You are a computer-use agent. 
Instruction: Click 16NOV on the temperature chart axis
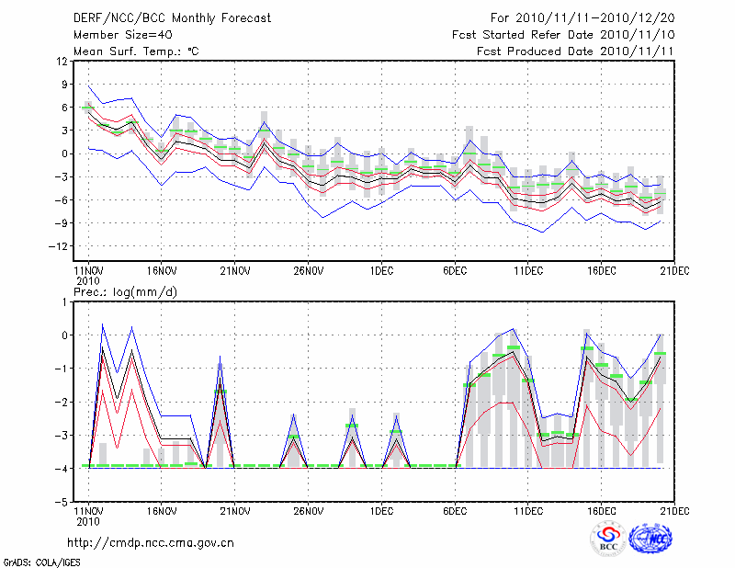pos(161,270)
